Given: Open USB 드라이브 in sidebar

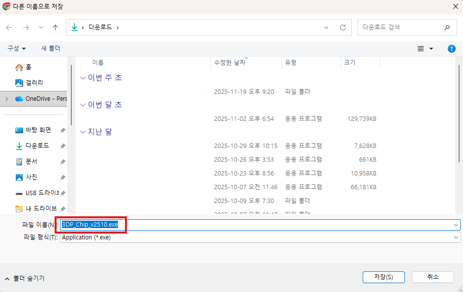Looking at the screenshot, I should tap(37, 193).
